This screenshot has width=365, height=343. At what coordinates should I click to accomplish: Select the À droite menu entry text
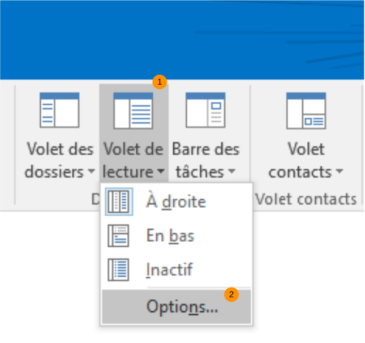[x=176, y=202]
